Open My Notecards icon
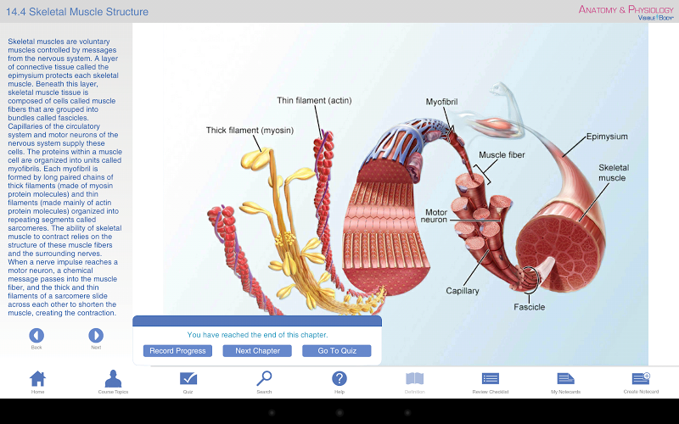 click(565, 378)
